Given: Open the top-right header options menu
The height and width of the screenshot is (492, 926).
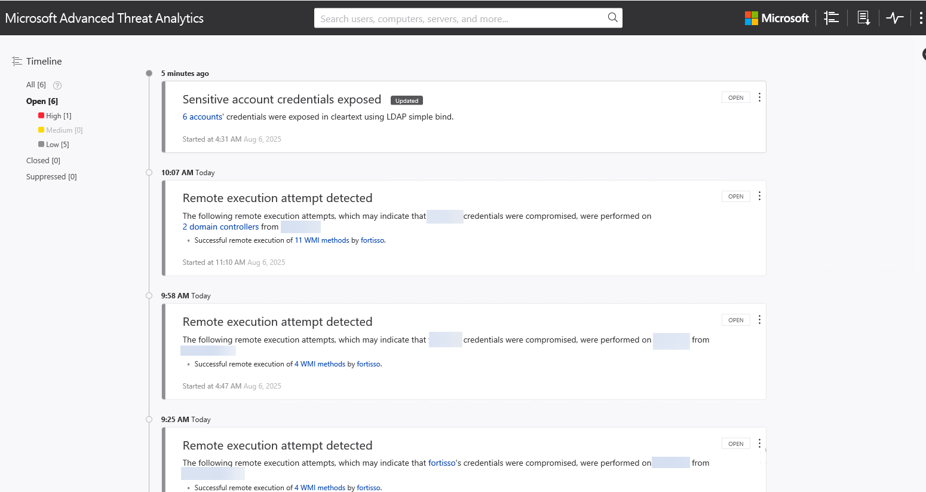Looking at the screenshot, I should [921, 18].
